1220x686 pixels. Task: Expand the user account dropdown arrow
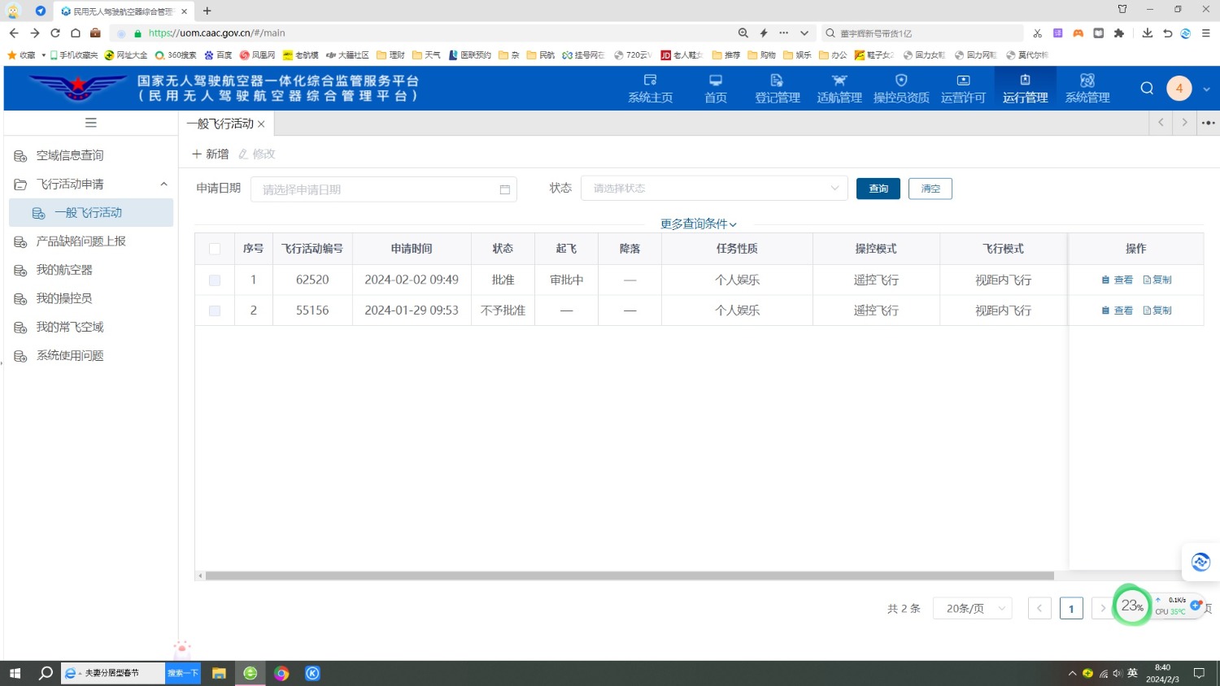tap(1206, 89)
